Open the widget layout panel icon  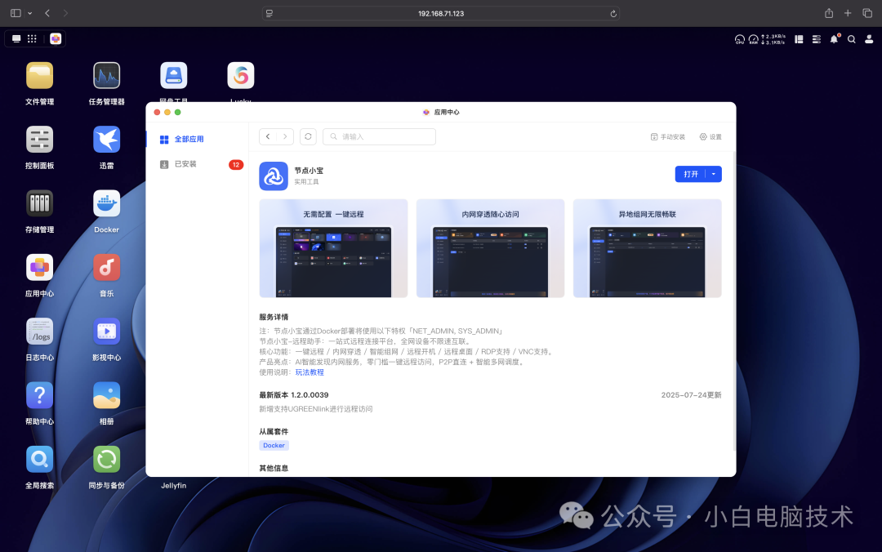799,39
